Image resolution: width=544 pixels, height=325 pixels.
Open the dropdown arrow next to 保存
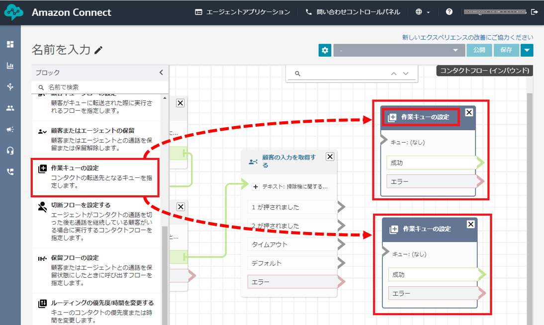(x=527, y=50)
